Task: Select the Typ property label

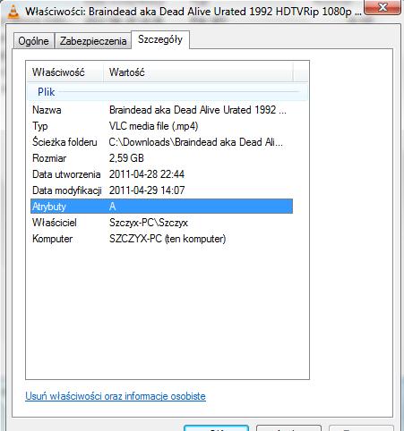Action: tap(40, 126)
